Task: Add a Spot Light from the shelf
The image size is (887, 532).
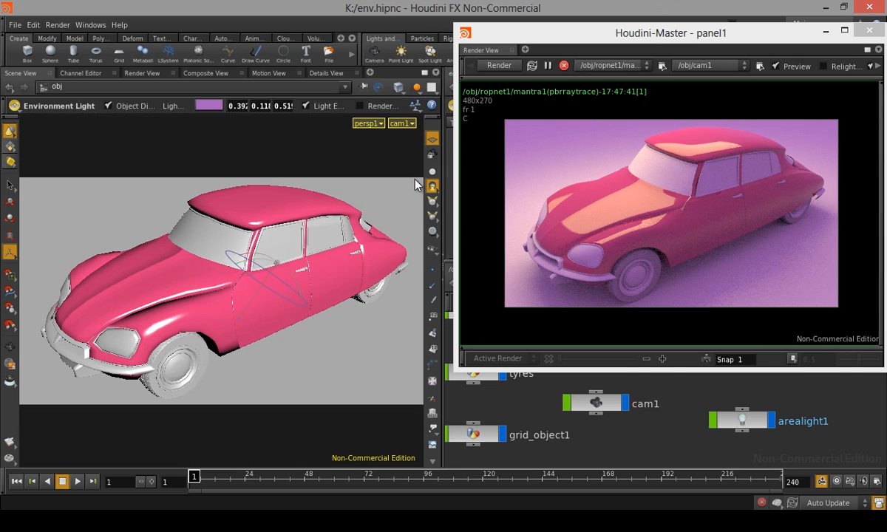Action: pyautogui.click(x=430, y=54)
